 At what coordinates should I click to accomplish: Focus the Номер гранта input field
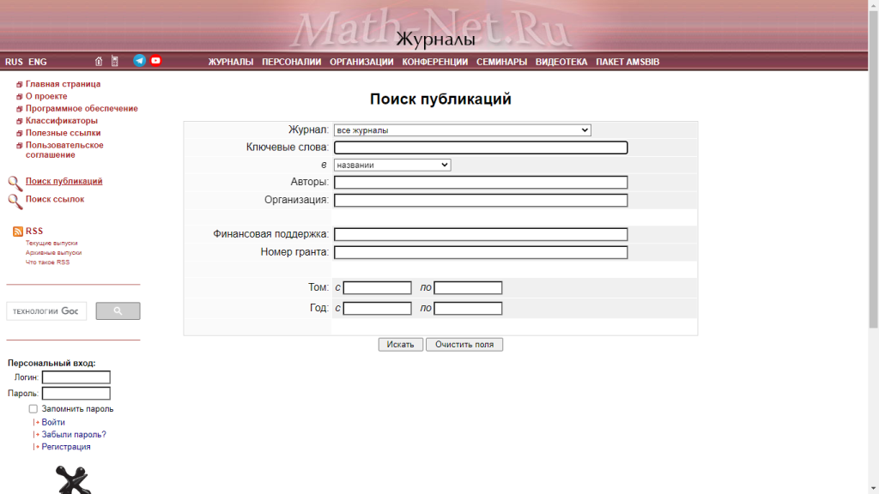[481, 252]
